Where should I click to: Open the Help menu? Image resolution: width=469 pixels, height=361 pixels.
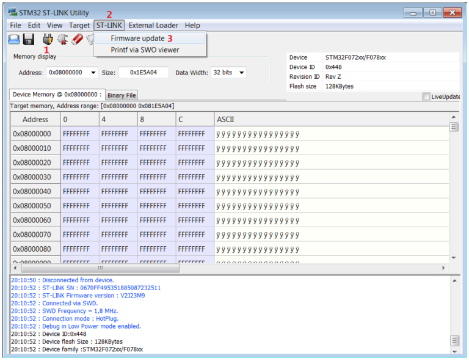tap(192, 26)
